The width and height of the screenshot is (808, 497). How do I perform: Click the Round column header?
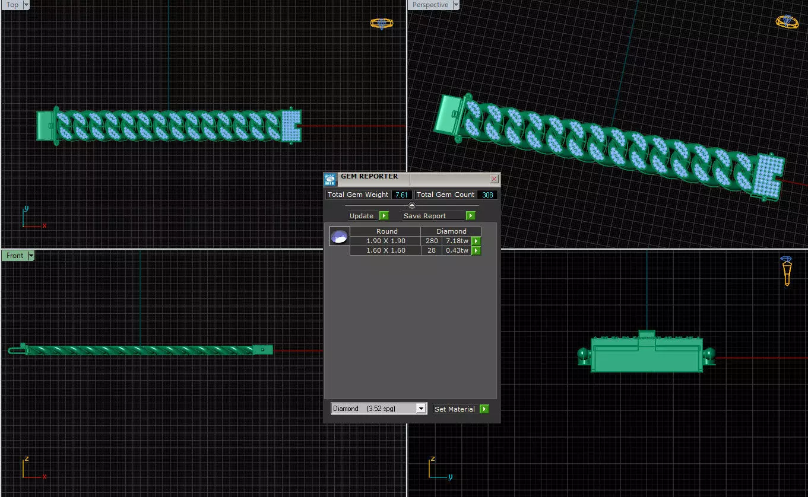(386, 231)
